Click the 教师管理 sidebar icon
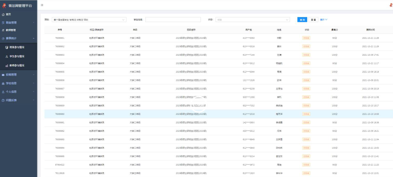Screen dimensions: 393x177 [x=3, y=30]
